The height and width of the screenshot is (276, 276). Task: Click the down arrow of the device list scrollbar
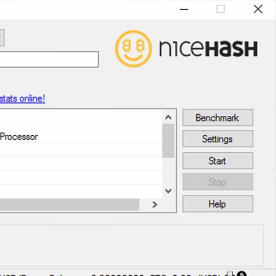(x=168, y=191)
